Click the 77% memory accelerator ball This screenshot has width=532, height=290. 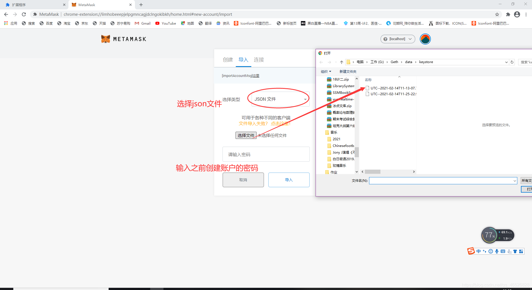click(x=489, y=235)
